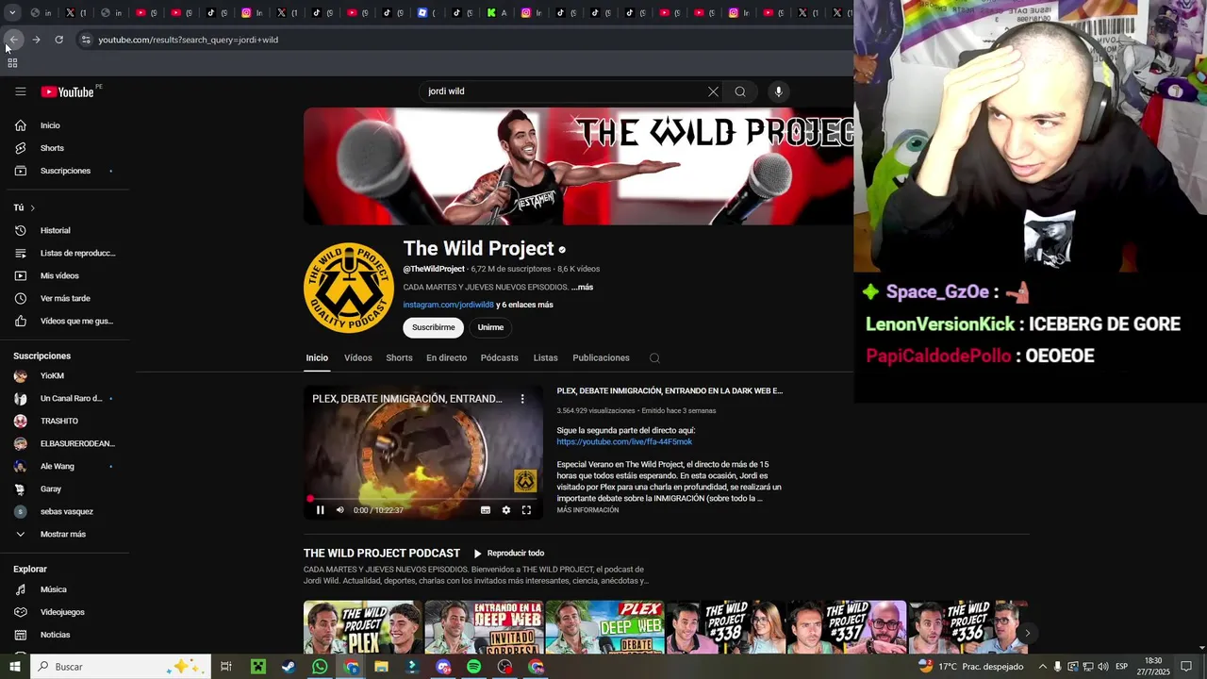Viewport: 1207px width, 679px height.
Task: Go back with browser back arrow
Action: point(13,40)
